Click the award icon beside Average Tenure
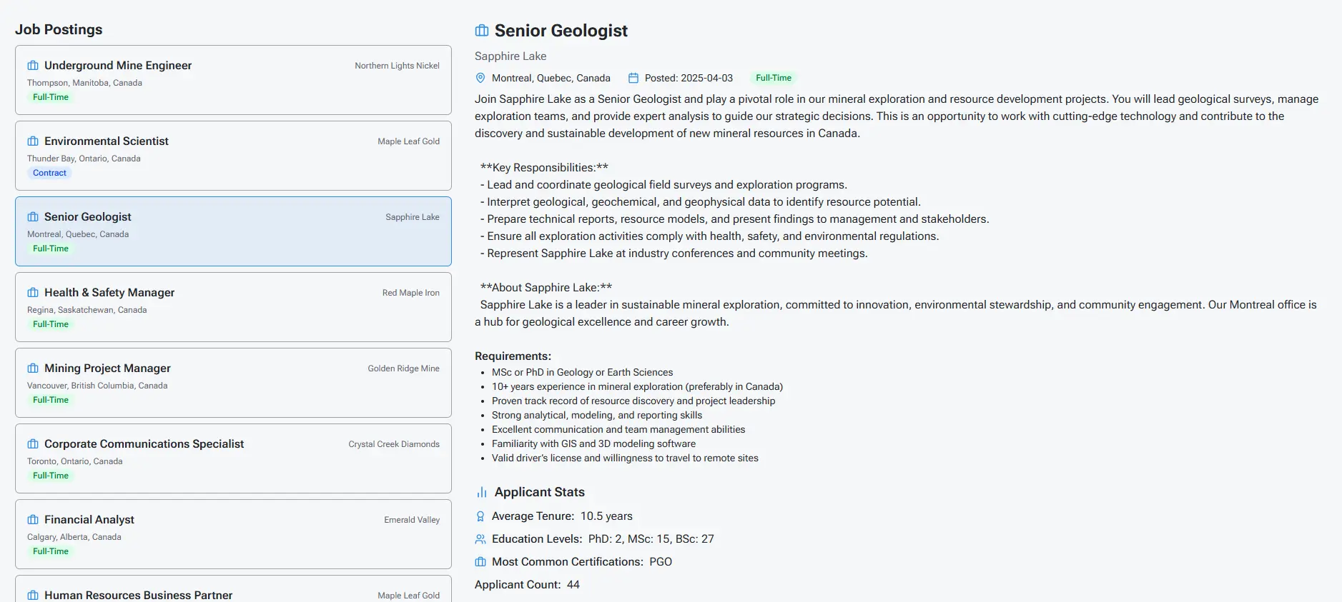This screenshot has width=1342, height=602. click(480, 516)
